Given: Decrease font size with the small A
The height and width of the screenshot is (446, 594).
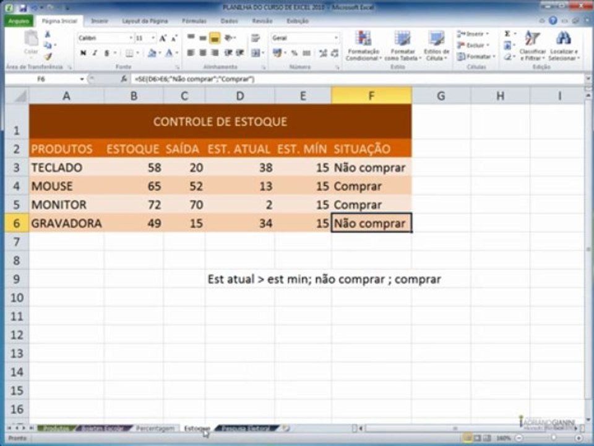Looking at the screenshot, I should (x=174, y=38).
